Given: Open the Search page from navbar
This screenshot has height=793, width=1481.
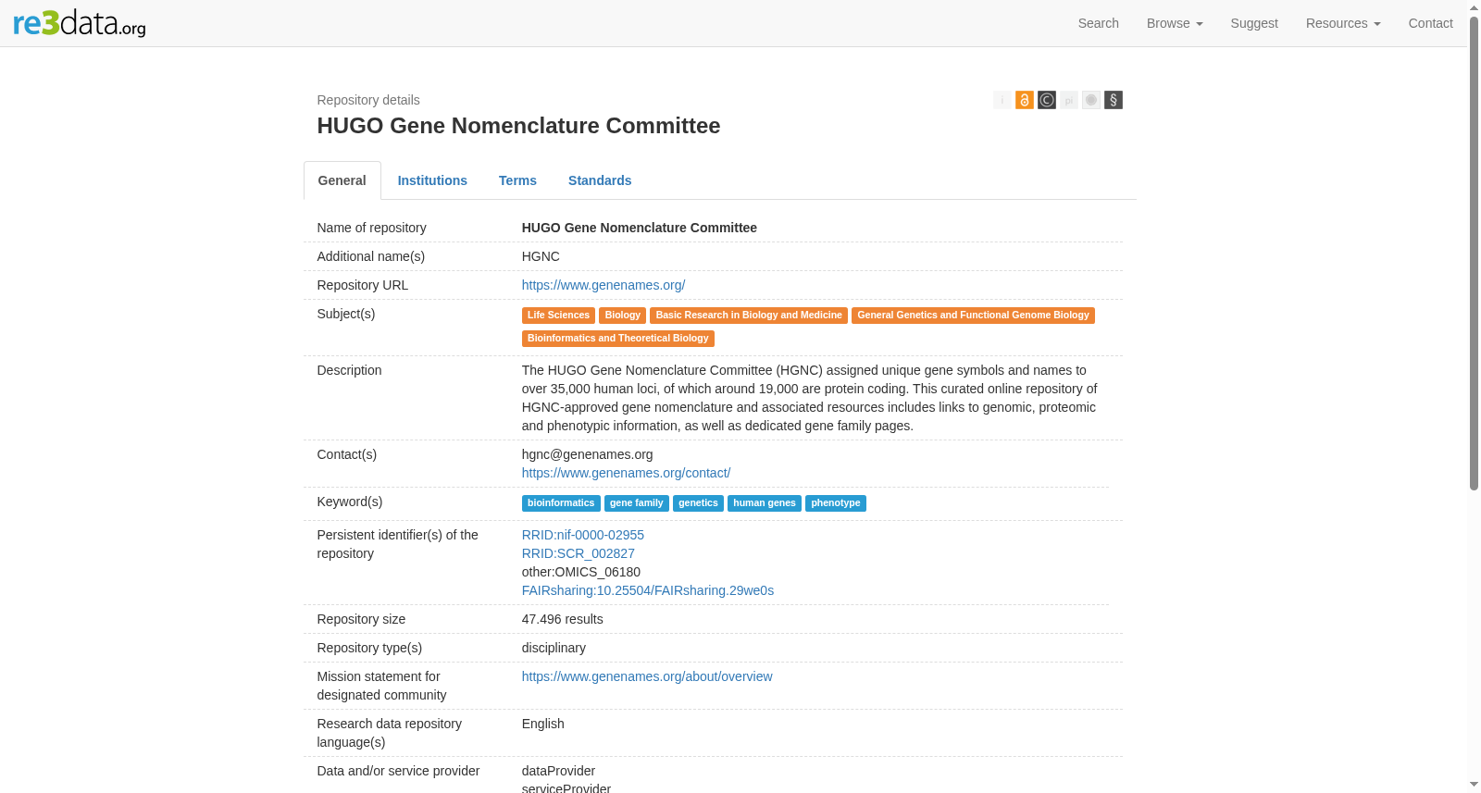Looking at the screenshot, I should click(x=1099, y=23).
